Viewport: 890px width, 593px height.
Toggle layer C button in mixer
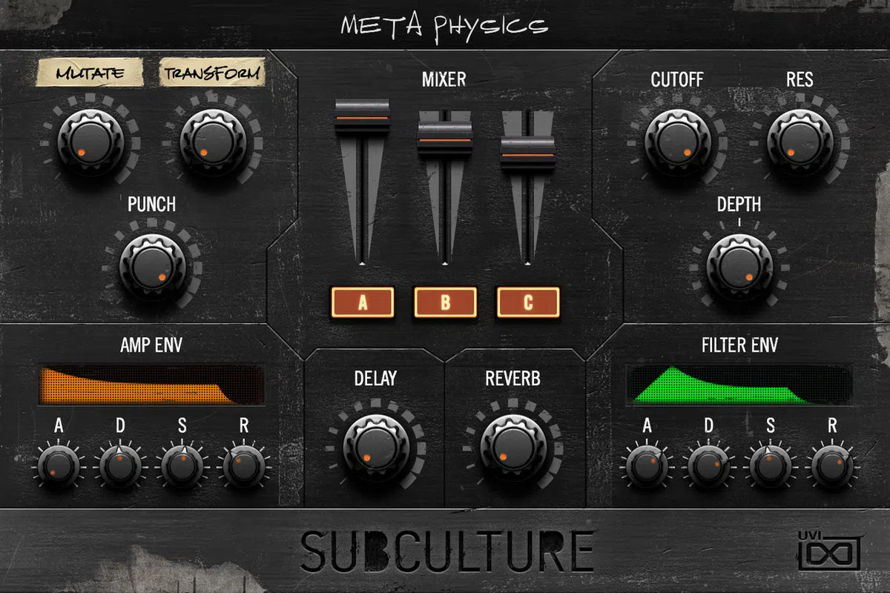point(528,302)
